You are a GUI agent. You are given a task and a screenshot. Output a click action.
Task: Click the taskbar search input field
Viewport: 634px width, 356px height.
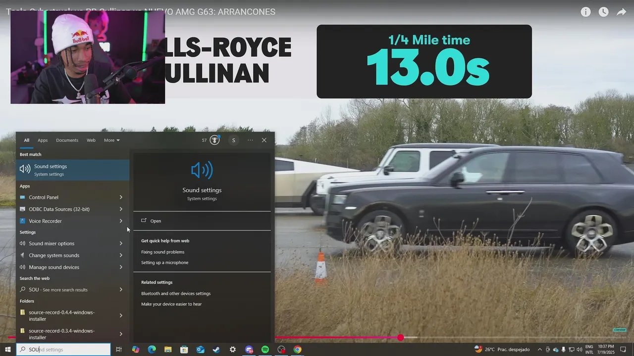[63, 350]
